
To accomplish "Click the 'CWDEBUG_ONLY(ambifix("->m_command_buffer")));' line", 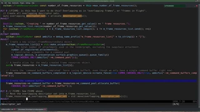I will 42,86.
